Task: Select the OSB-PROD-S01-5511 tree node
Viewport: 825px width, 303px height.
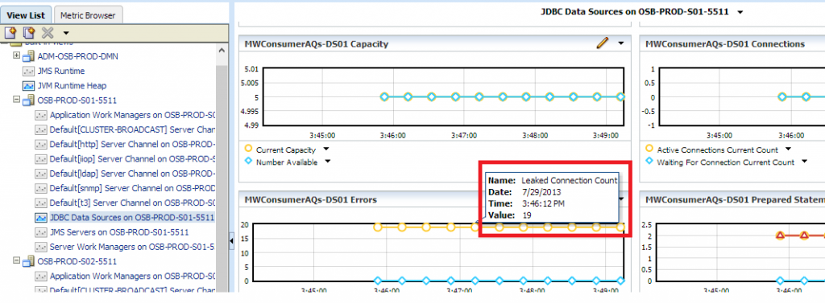Action: click(x=77, y=100)
